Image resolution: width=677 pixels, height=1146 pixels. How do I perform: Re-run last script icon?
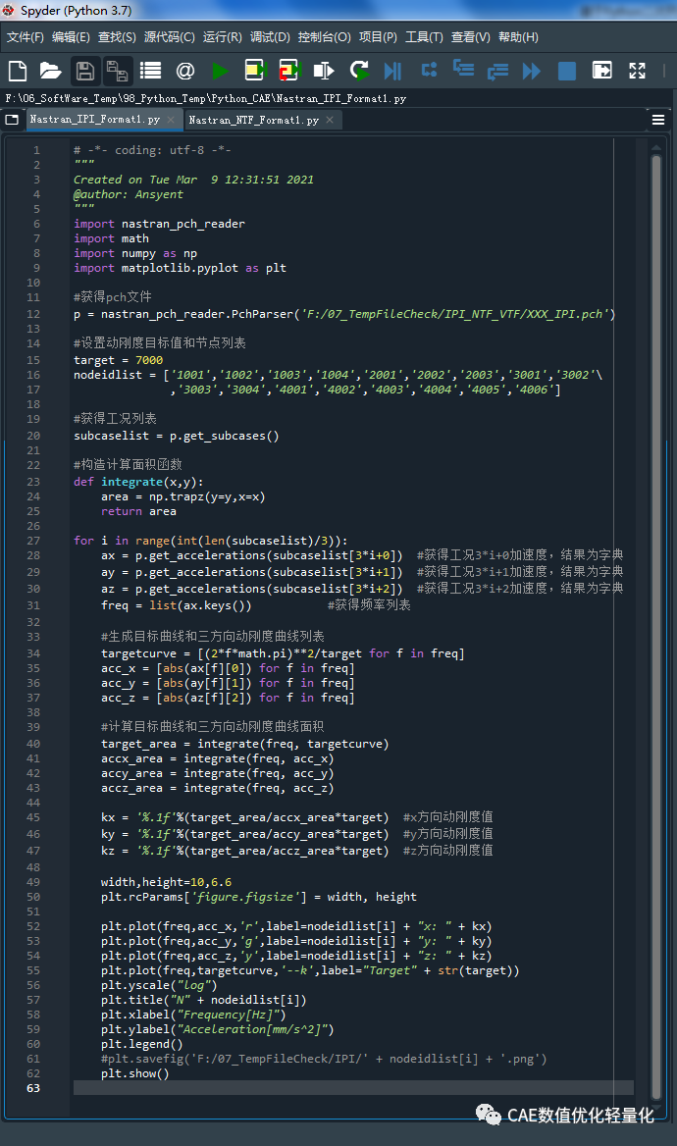coord(359,71)
